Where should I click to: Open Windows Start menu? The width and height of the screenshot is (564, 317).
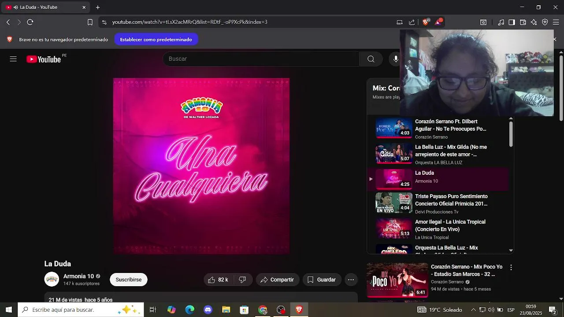tap(9, 310)
